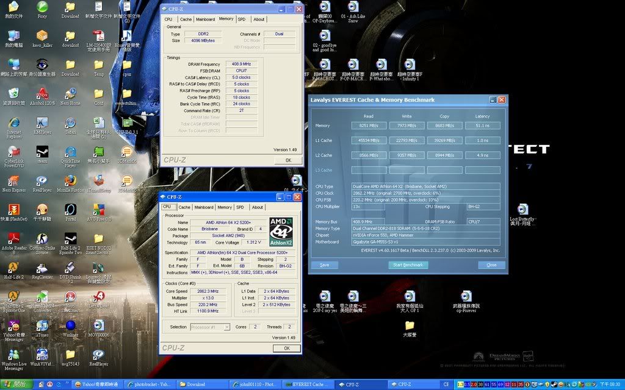Switch to Download folder taskbar item
Screen dimensions: 625x390
pos(203,385)
